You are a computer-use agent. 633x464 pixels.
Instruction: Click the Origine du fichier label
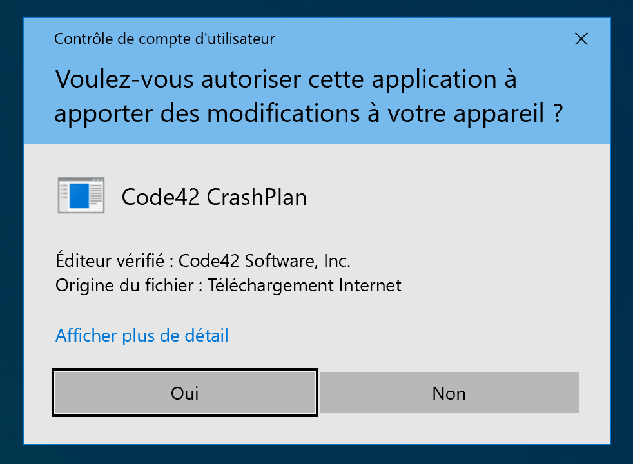(x=125, y=285)
